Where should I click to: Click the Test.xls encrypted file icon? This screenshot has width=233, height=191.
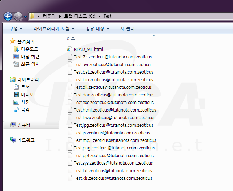click(x=70, y=178)
